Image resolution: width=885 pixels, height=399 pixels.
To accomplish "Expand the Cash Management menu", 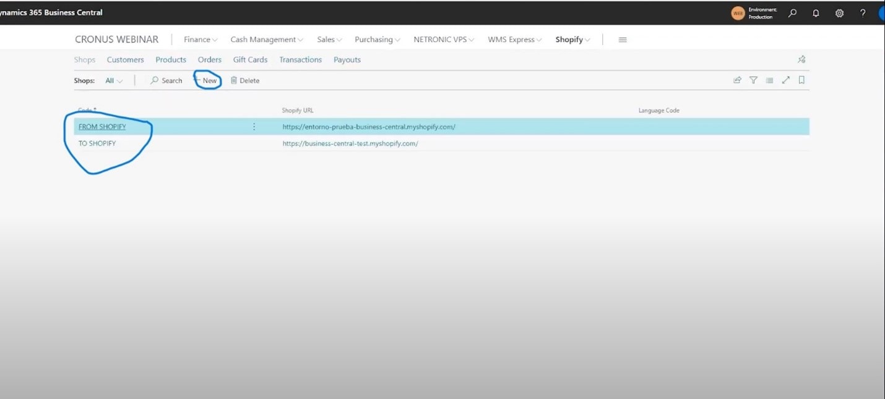I will click(267, 40).
